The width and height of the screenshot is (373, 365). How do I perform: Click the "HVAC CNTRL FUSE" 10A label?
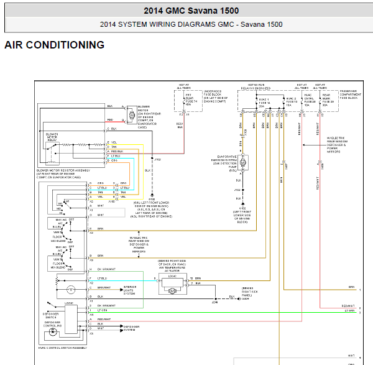pos(310,99)
